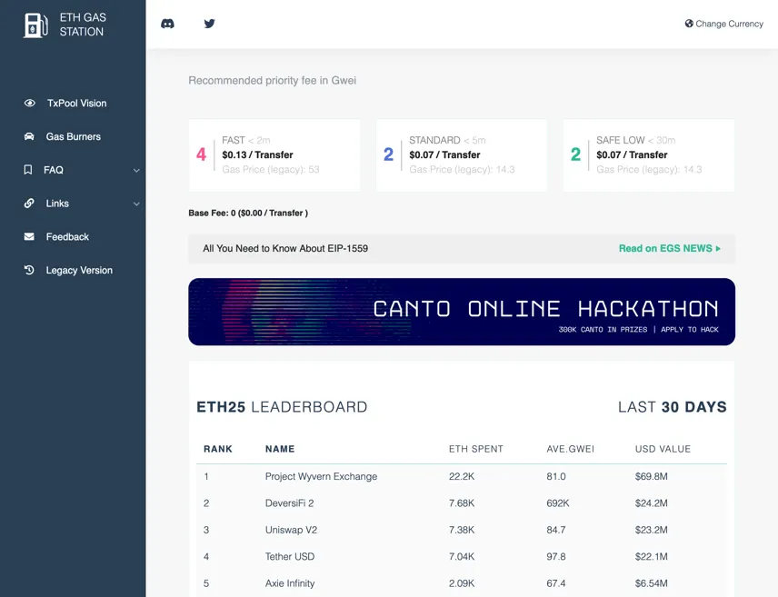
Task: Expand the FAQ chevron
Action: (x=136, y=170)
